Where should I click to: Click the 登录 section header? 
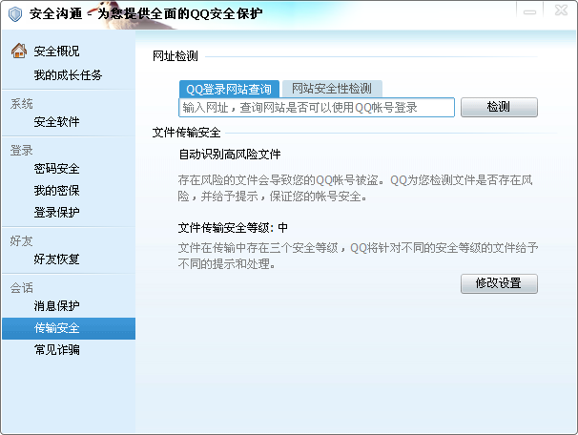click(x=21, y=151)
